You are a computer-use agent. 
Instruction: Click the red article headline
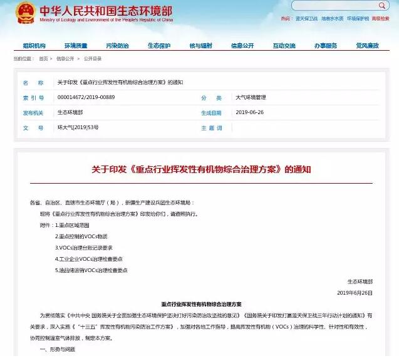click(201, 169)
